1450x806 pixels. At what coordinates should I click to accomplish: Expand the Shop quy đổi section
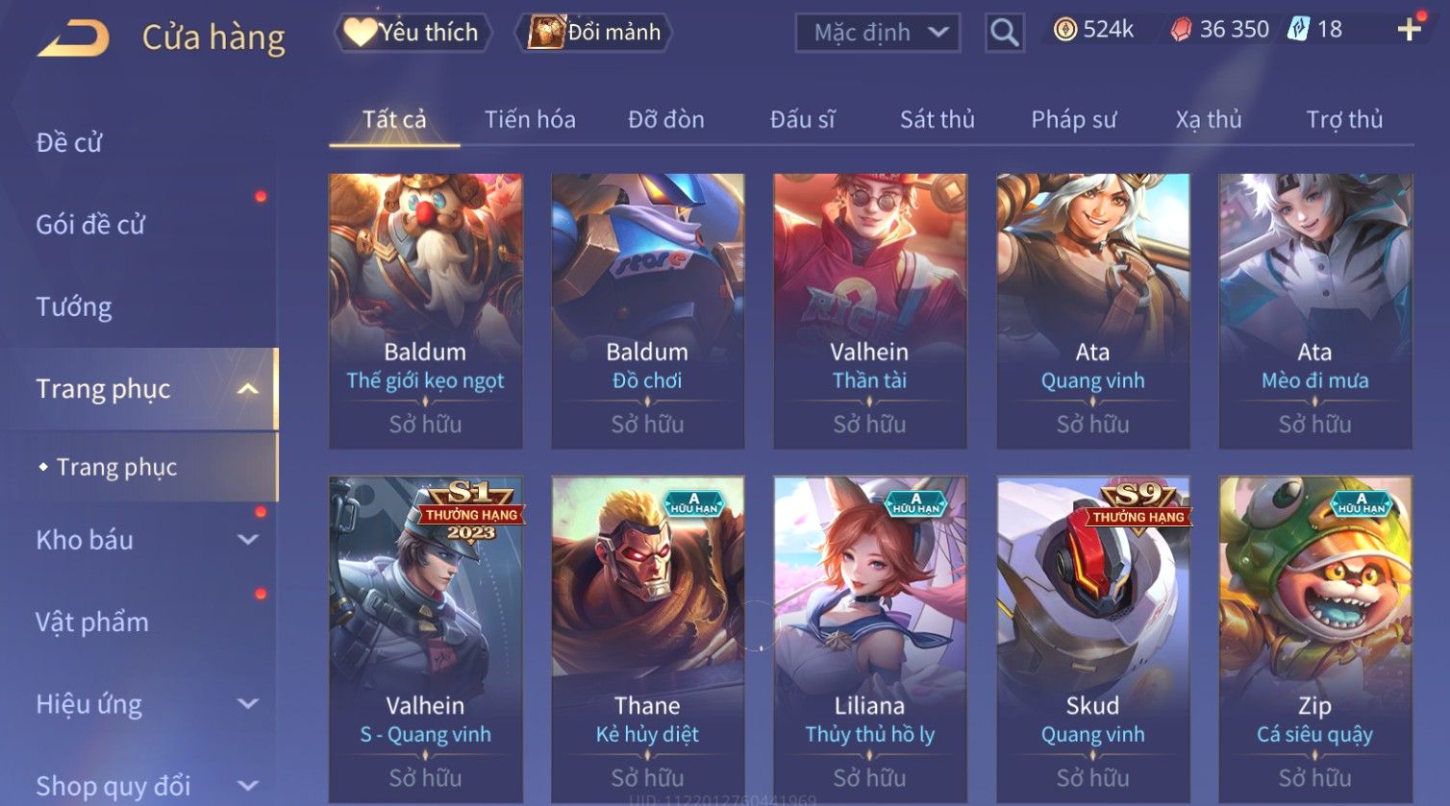click(x=247, y=786)
